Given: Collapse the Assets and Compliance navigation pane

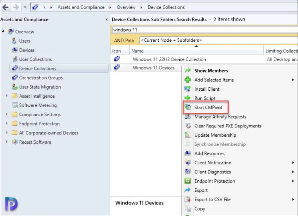Looking at the screenshot, I should (107, 19).
